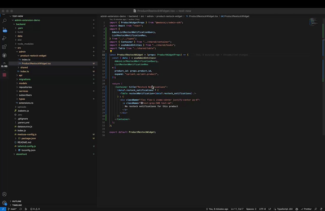Expand the storefront folder
Viewport: 325px width, 211px height.
coord(21,154)
